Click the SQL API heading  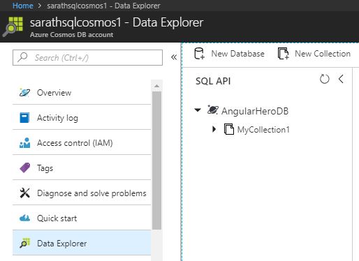pos(213,81)
